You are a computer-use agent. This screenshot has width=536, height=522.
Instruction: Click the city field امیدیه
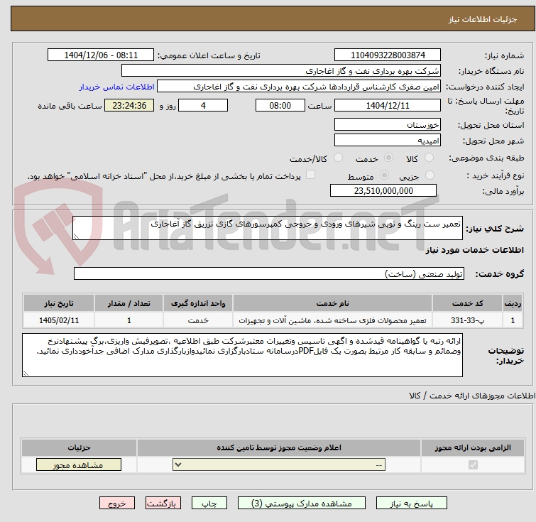(x=388, y=140)
